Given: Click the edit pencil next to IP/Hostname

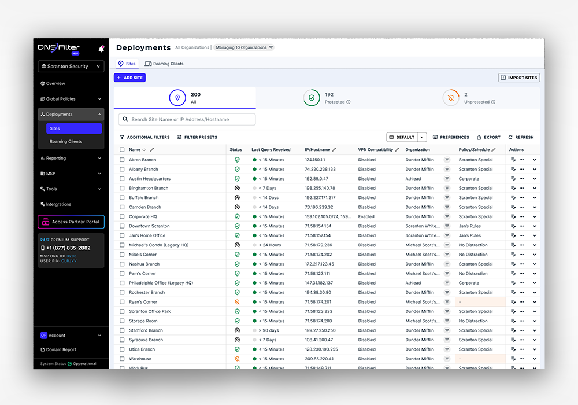Looking at the screenshot, I should (334, 150).
